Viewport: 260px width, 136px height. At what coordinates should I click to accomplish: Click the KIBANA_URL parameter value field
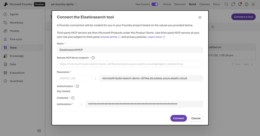[x=151, y=78]
